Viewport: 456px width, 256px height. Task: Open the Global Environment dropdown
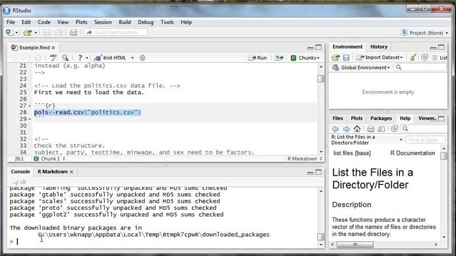[361, 68]
